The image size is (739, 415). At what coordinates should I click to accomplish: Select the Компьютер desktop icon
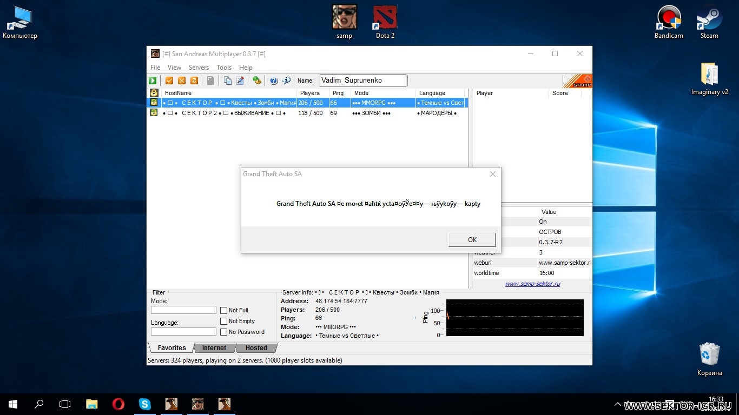point(20,22)
